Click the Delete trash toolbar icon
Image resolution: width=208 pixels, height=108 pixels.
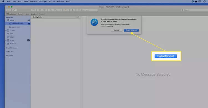pos(40,10)
